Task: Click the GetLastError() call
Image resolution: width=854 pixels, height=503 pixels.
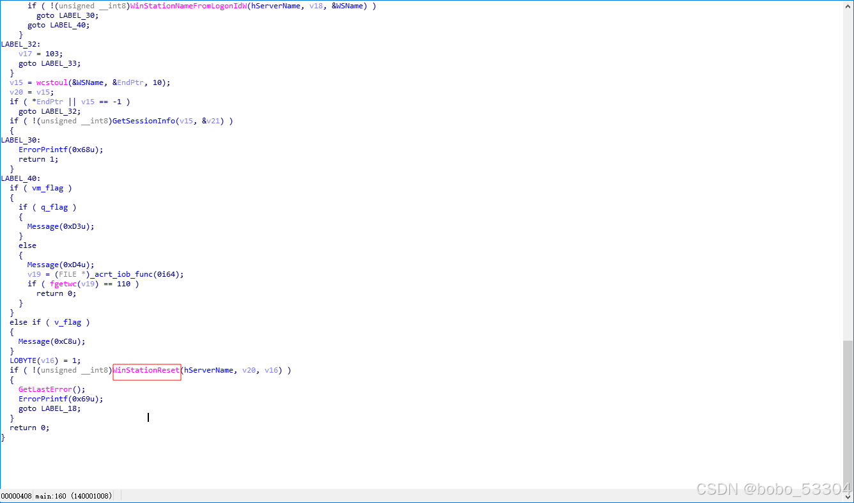Action: tap(52, 389)
